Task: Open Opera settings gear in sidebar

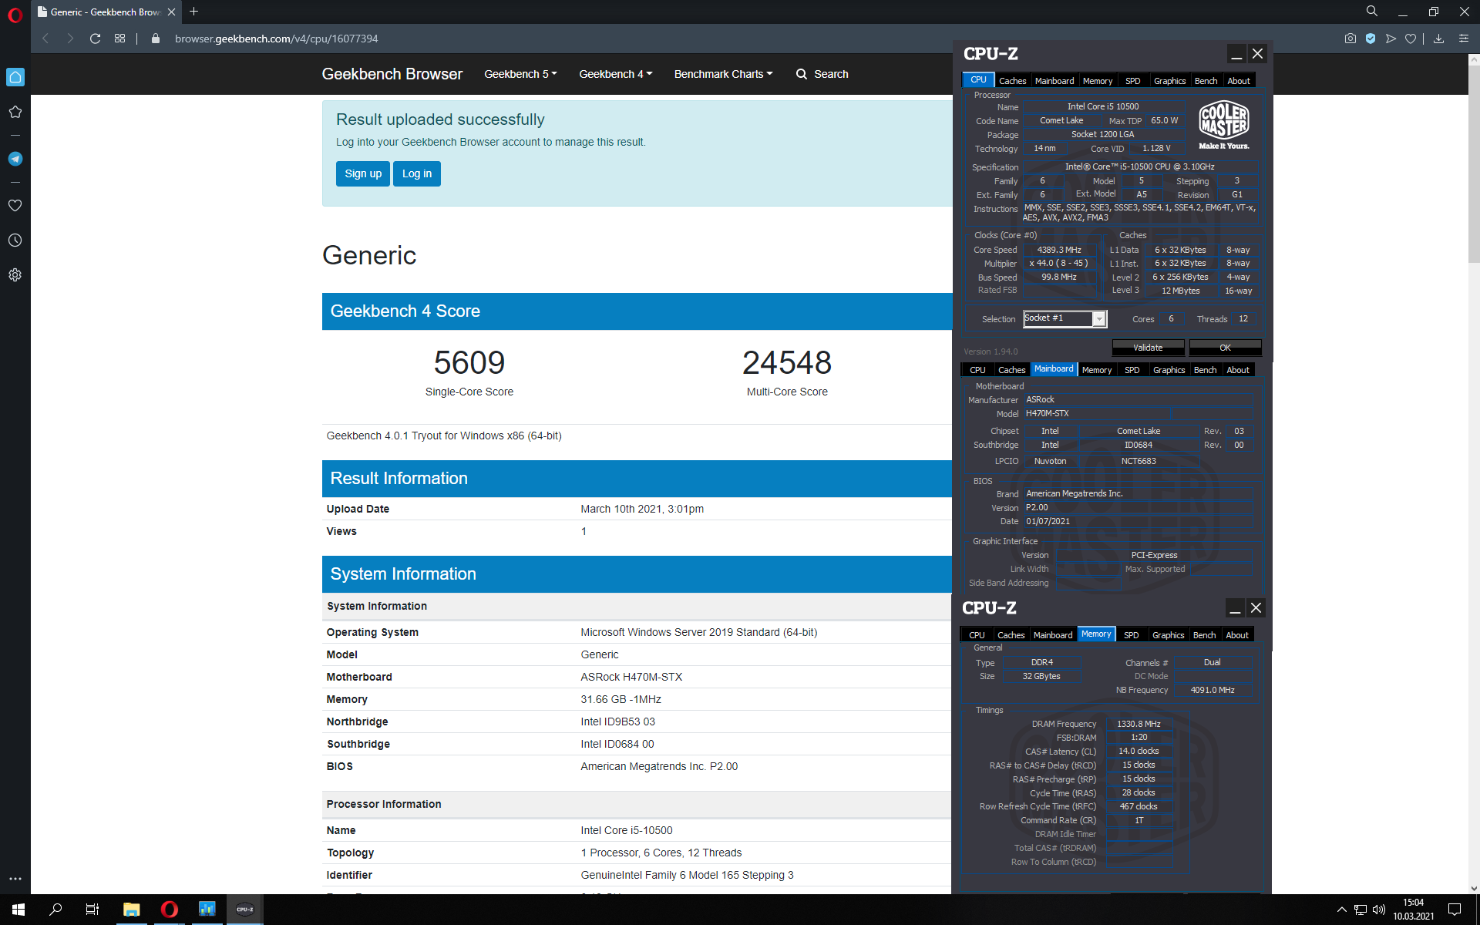Action: coord(15,275)
